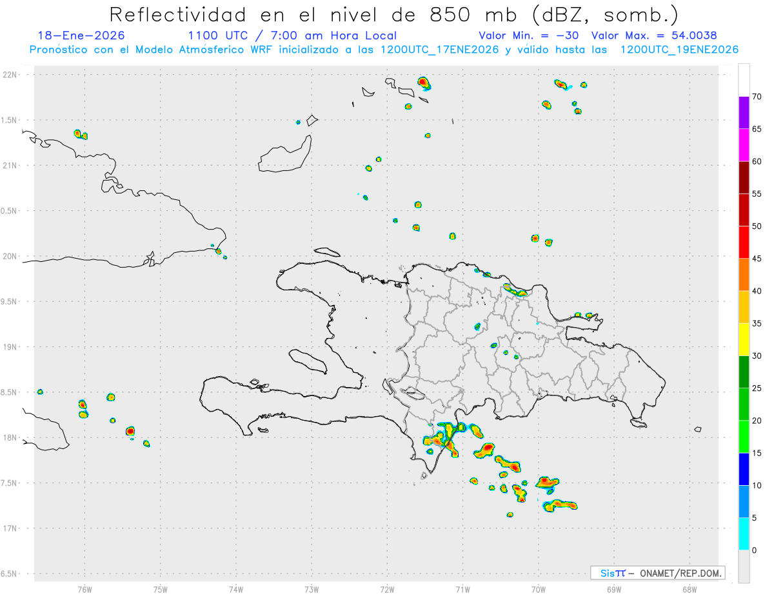Click the '70W' longitude label
The height and width of the screenshot is (598, 774).
[539, 589]
